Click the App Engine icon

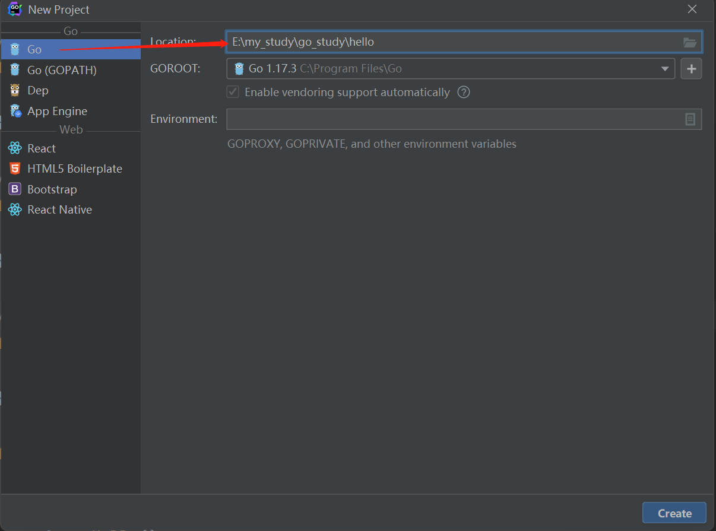pos(15,111)
